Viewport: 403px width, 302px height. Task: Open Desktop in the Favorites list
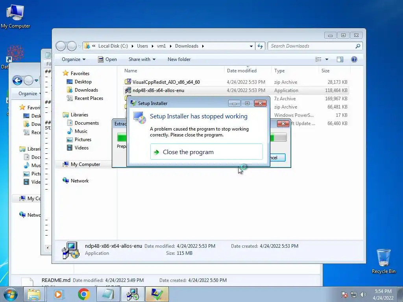point(83,82)
